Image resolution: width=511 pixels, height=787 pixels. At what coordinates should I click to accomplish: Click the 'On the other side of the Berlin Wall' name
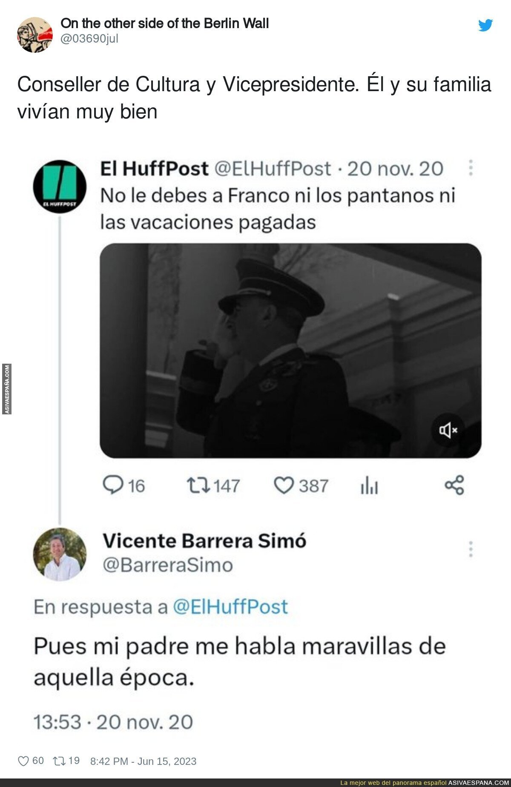(164, 23)
